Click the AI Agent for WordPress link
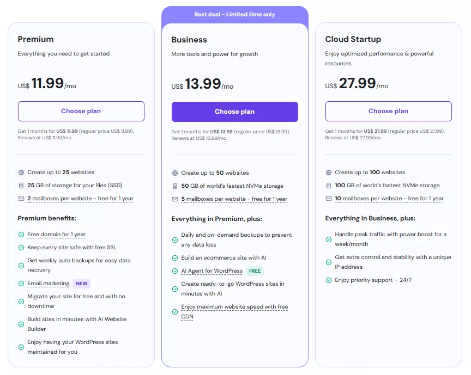The height and width of the screenshot is (375, 471). (x=212, y=271)
